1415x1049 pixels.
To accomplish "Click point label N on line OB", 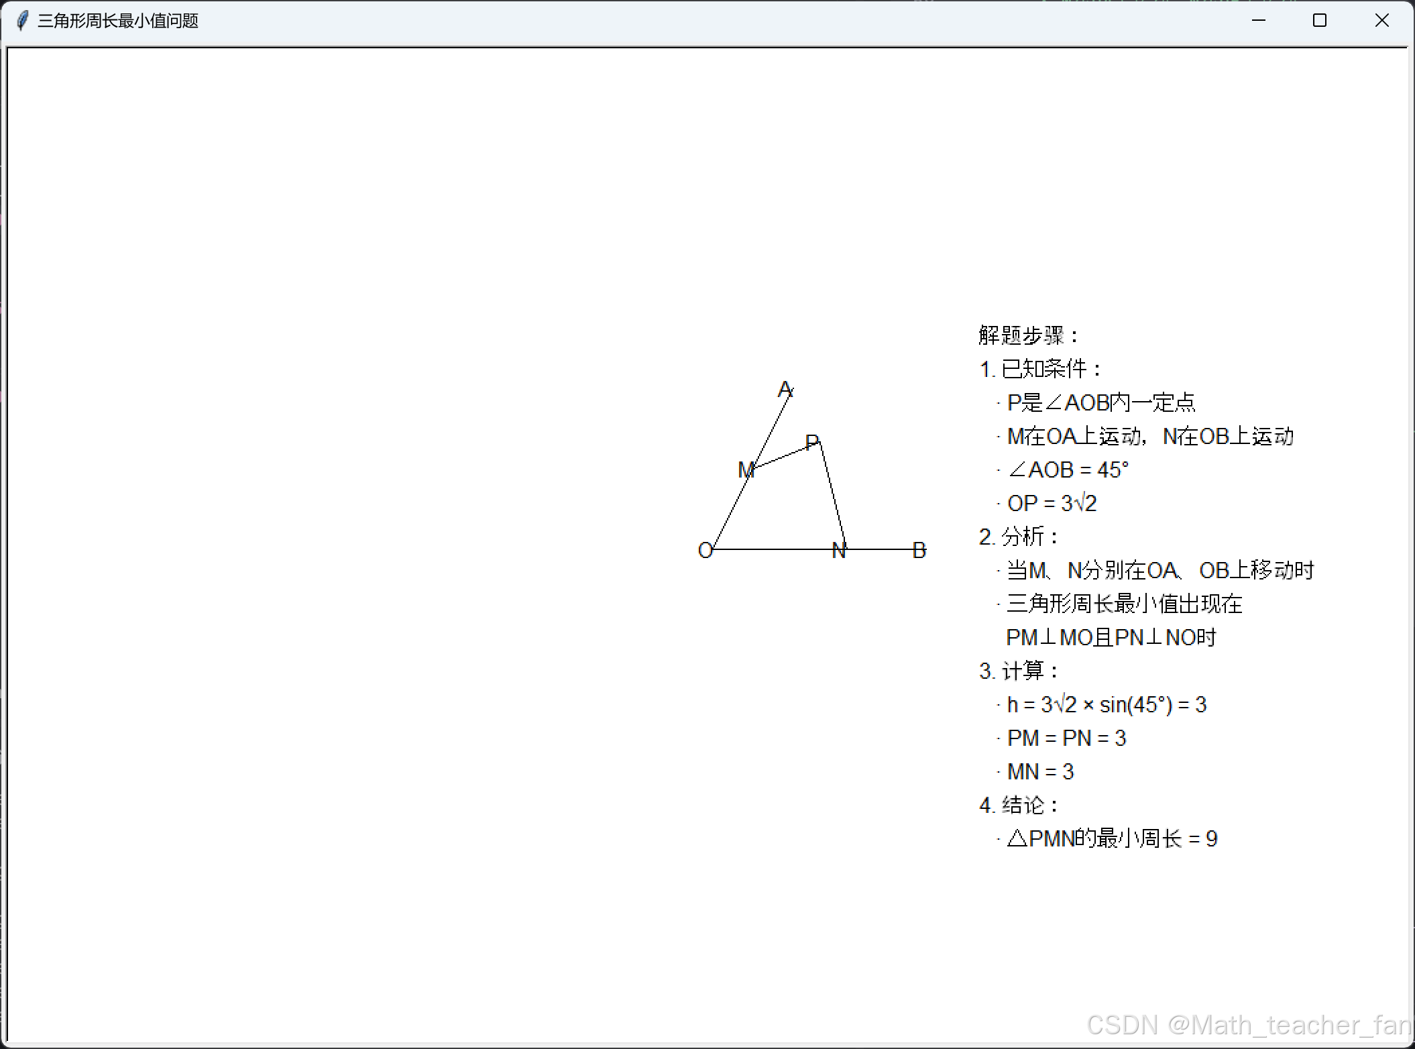I will [x=838, y=551].
